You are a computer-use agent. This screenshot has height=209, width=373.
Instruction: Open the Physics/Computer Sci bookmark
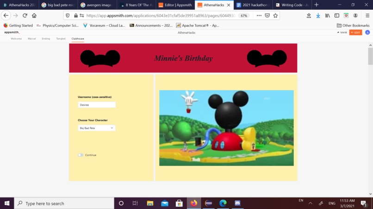(x=57, y=25)
